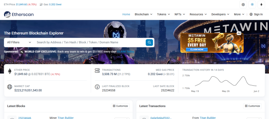269x119 pixels.
Task: Click the transaction history line chart
Action: 226,81
